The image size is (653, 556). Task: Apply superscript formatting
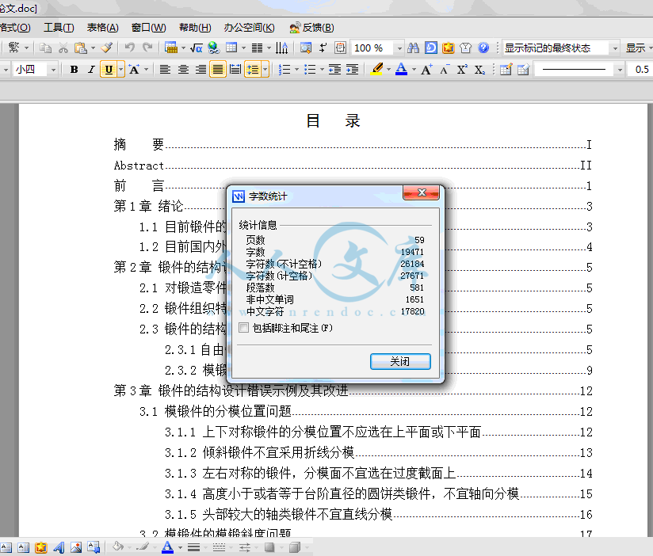click(462, 70)
